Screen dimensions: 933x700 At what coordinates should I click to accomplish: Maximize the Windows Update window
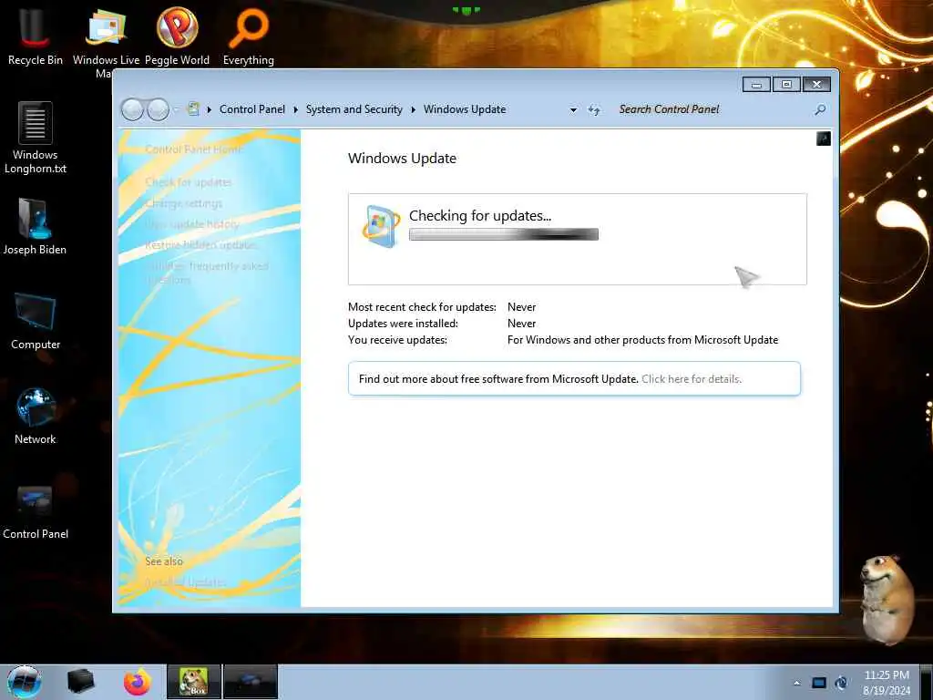click(x=786, y=85)
